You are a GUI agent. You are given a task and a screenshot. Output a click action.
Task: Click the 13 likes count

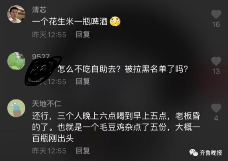tap(216, 71)
